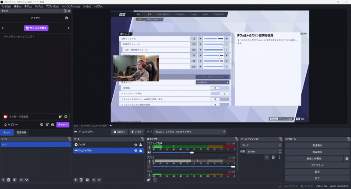The width and height of the screenshot is (351, 189).
Task: Open Filters button in source toolbar
Action: (136, 132)
